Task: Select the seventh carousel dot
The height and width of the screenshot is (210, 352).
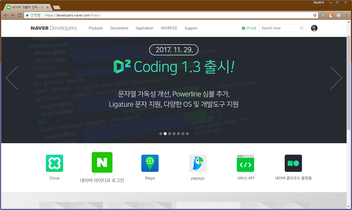Action: 187,134
